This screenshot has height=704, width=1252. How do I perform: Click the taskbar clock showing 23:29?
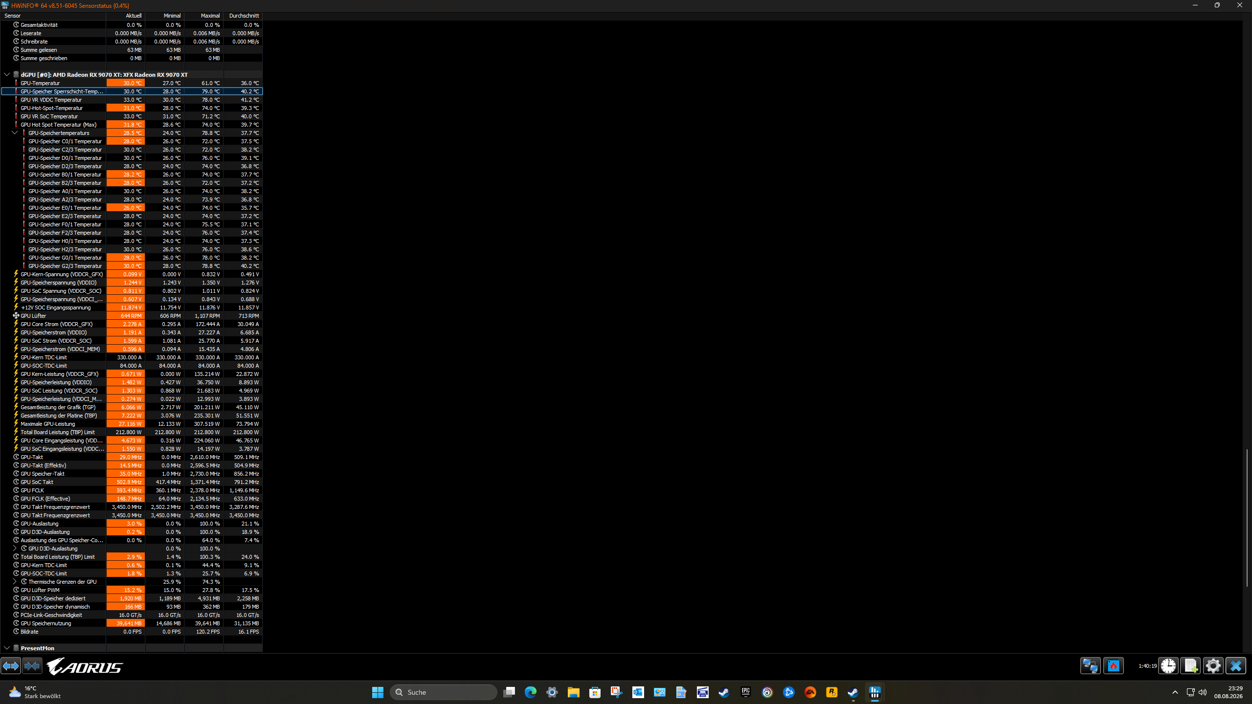coord(1228,692)
